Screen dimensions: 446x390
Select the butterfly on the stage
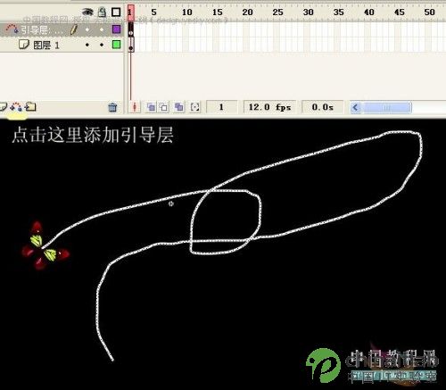45,246
